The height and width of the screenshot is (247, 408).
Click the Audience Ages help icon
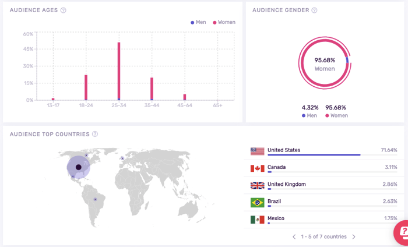pos(63,10)
